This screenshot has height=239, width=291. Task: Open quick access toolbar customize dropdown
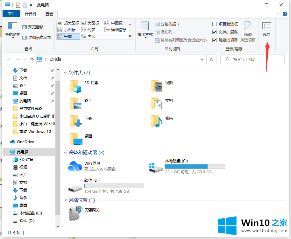(31, 5)
